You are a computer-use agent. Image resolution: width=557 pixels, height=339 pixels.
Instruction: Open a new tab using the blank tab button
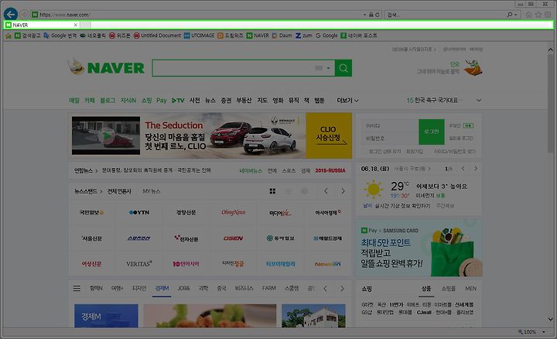[x=85, y=25]
